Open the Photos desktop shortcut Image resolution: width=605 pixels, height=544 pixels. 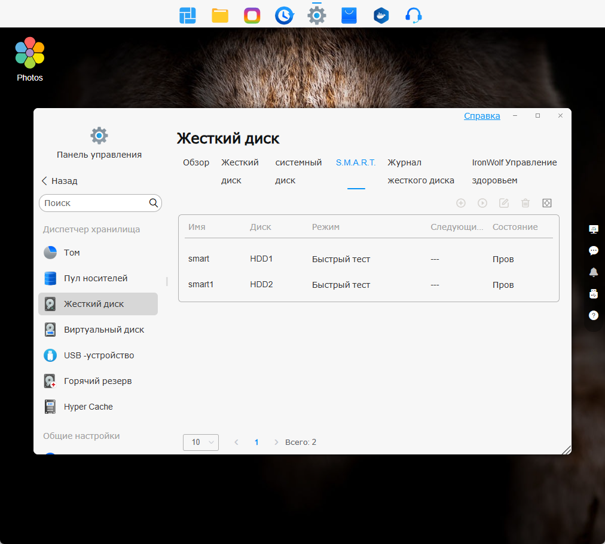pyautogui.click(x=30, y=59)
